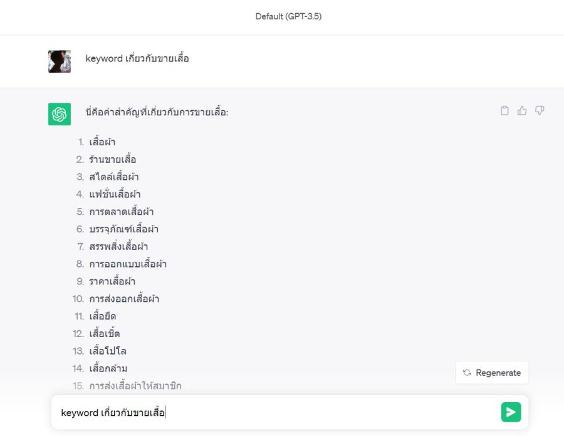Image resolution: width=564 pixels, height=436 pixels.
Task: Click the green ChatGPT logo avatar
Action: pyautogui.click(x=60, y=114)
